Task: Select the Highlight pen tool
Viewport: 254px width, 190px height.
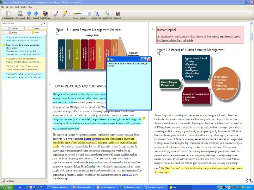Action: coord(56,14)
